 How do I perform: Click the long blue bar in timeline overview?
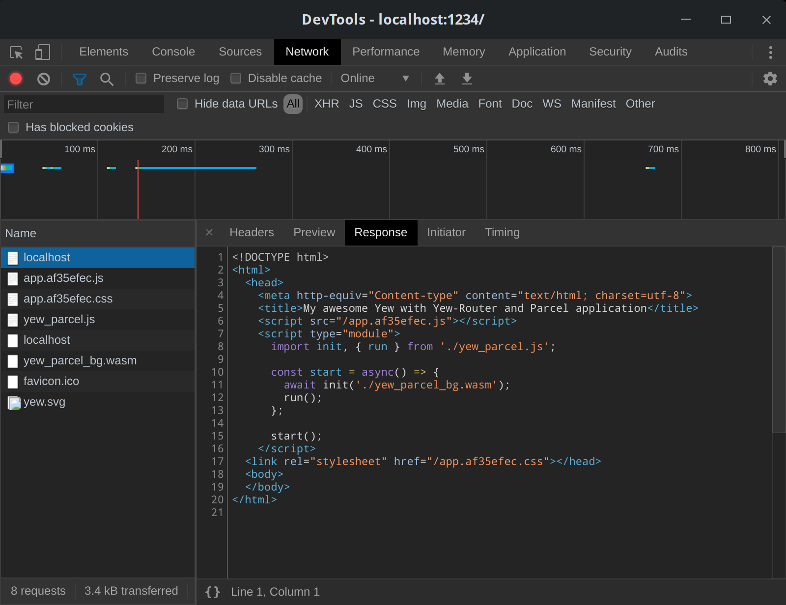click(x=196, y=168)
